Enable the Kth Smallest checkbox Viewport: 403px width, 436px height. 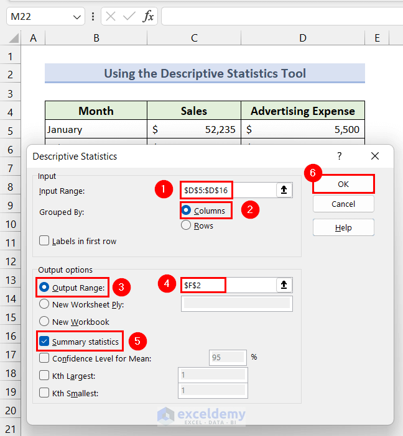[44, 393]
